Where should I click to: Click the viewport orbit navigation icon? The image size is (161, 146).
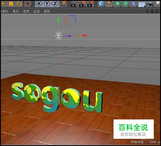(157, 11)
